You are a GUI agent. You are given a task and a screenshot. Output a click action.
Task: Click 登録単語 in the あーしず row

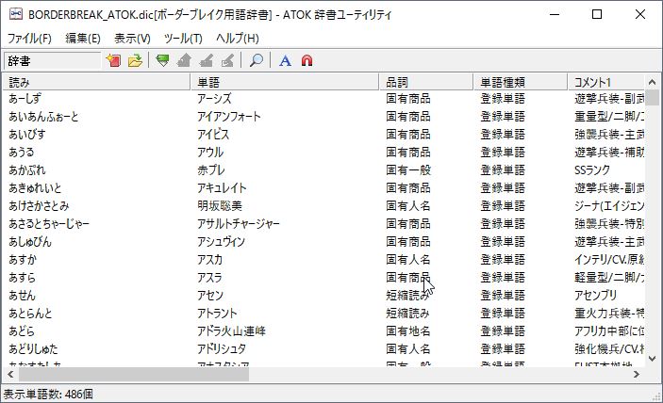(503, 98)
